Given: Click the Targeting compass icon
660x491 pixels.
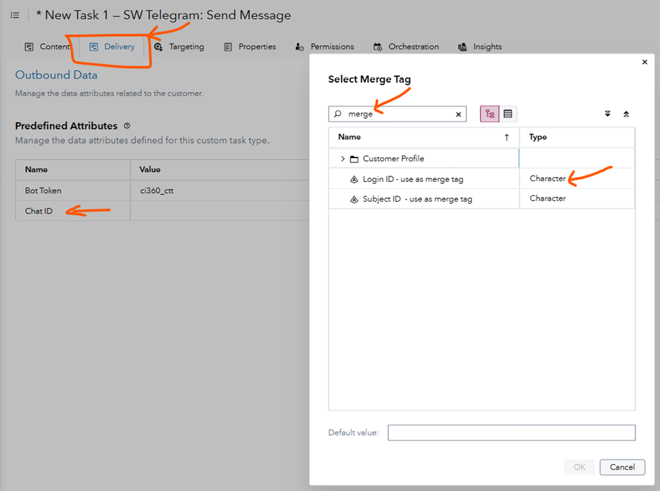Looking at the screenshot, I should tap(158, 46).
